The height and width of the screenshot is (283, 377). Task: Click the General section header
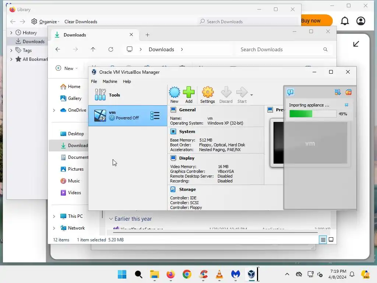point(187,110)
